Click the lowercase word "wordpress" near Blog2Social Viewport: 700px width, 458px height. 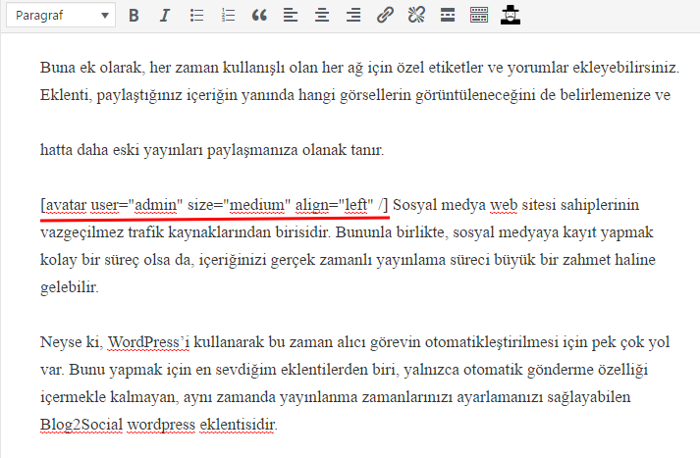[x=161, y=425]
